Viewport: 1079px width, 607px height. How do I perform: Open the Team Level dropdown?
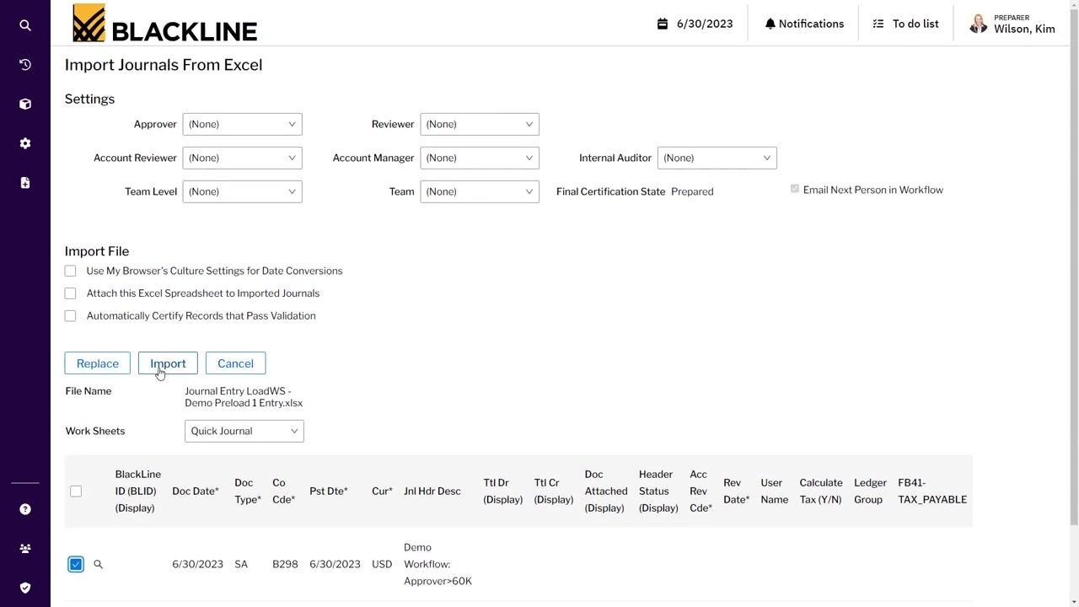tap(242, 191)
